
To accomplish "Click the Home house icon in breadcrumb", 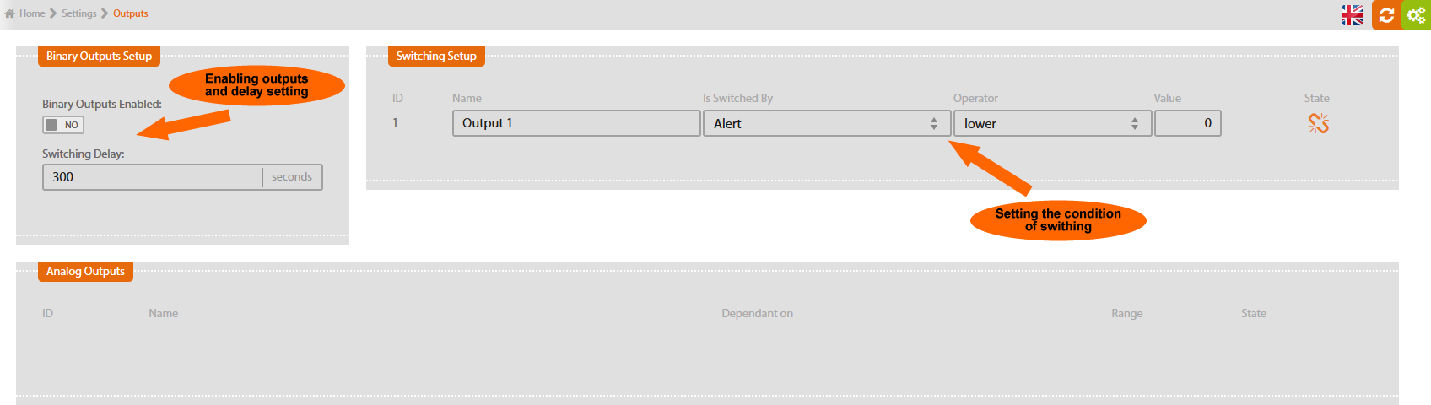I will (x=10, y=13).
